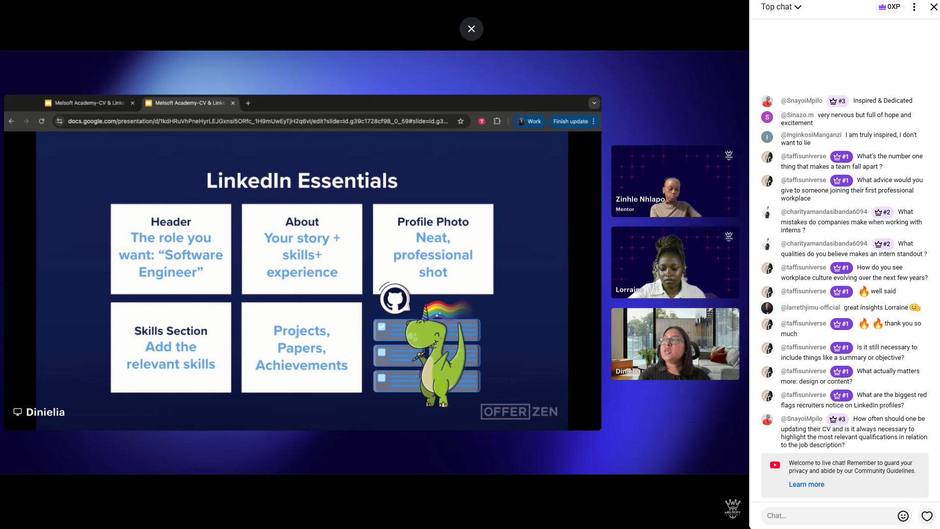The image size is (940, 529).
Task: Click the round X overlay button
Action: (471, 29)
